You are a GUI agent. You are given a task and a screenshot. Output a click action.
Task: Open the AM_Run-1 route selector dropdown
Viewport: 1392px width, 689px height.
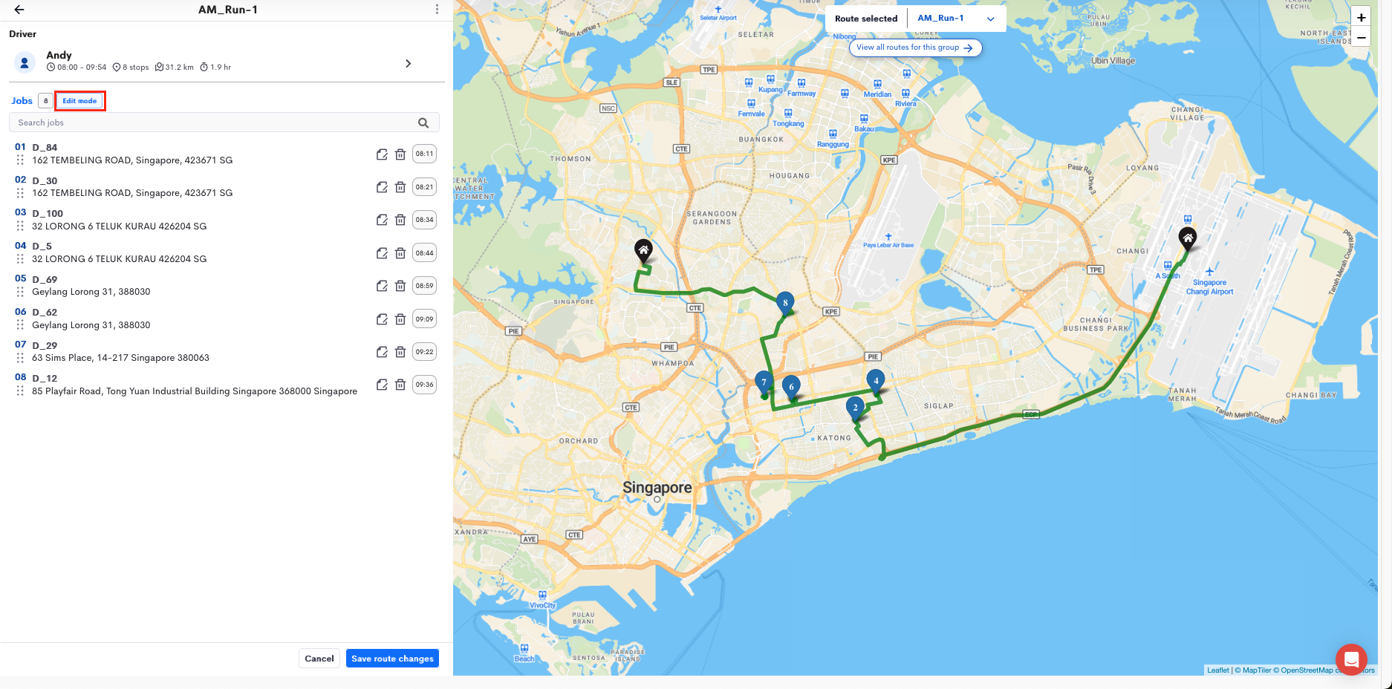pos(956,19)
